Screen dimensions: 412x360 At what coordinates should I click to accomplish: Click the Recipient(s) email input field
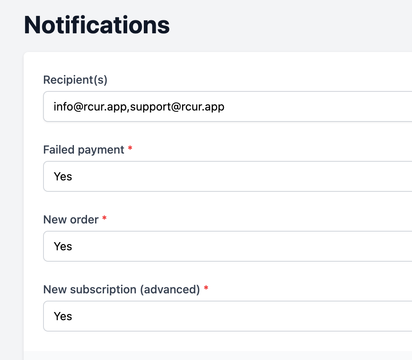point(228,106)
